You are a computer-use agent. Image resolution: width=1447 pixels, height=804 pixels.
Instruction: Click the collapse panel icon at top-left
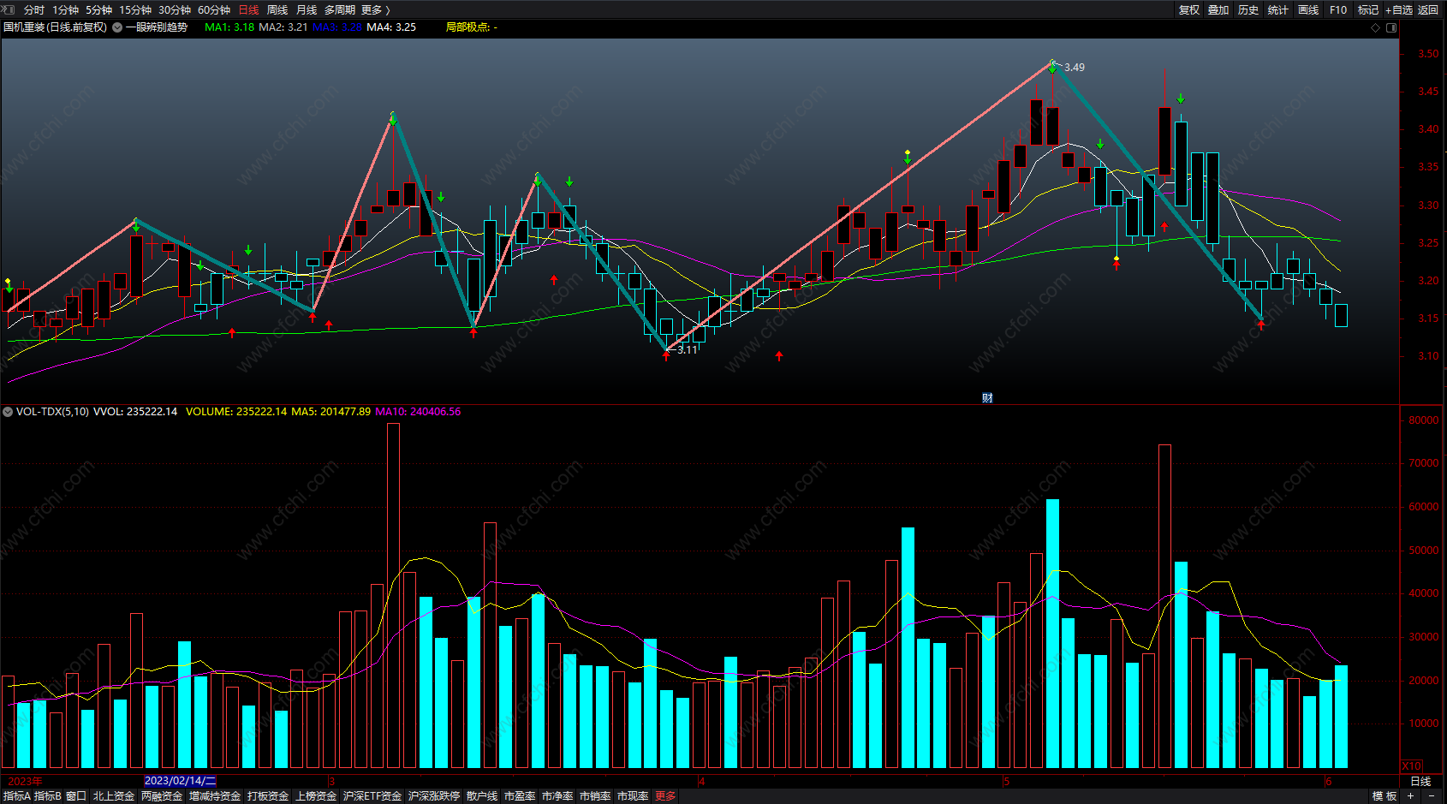click(x=9, y=9)
